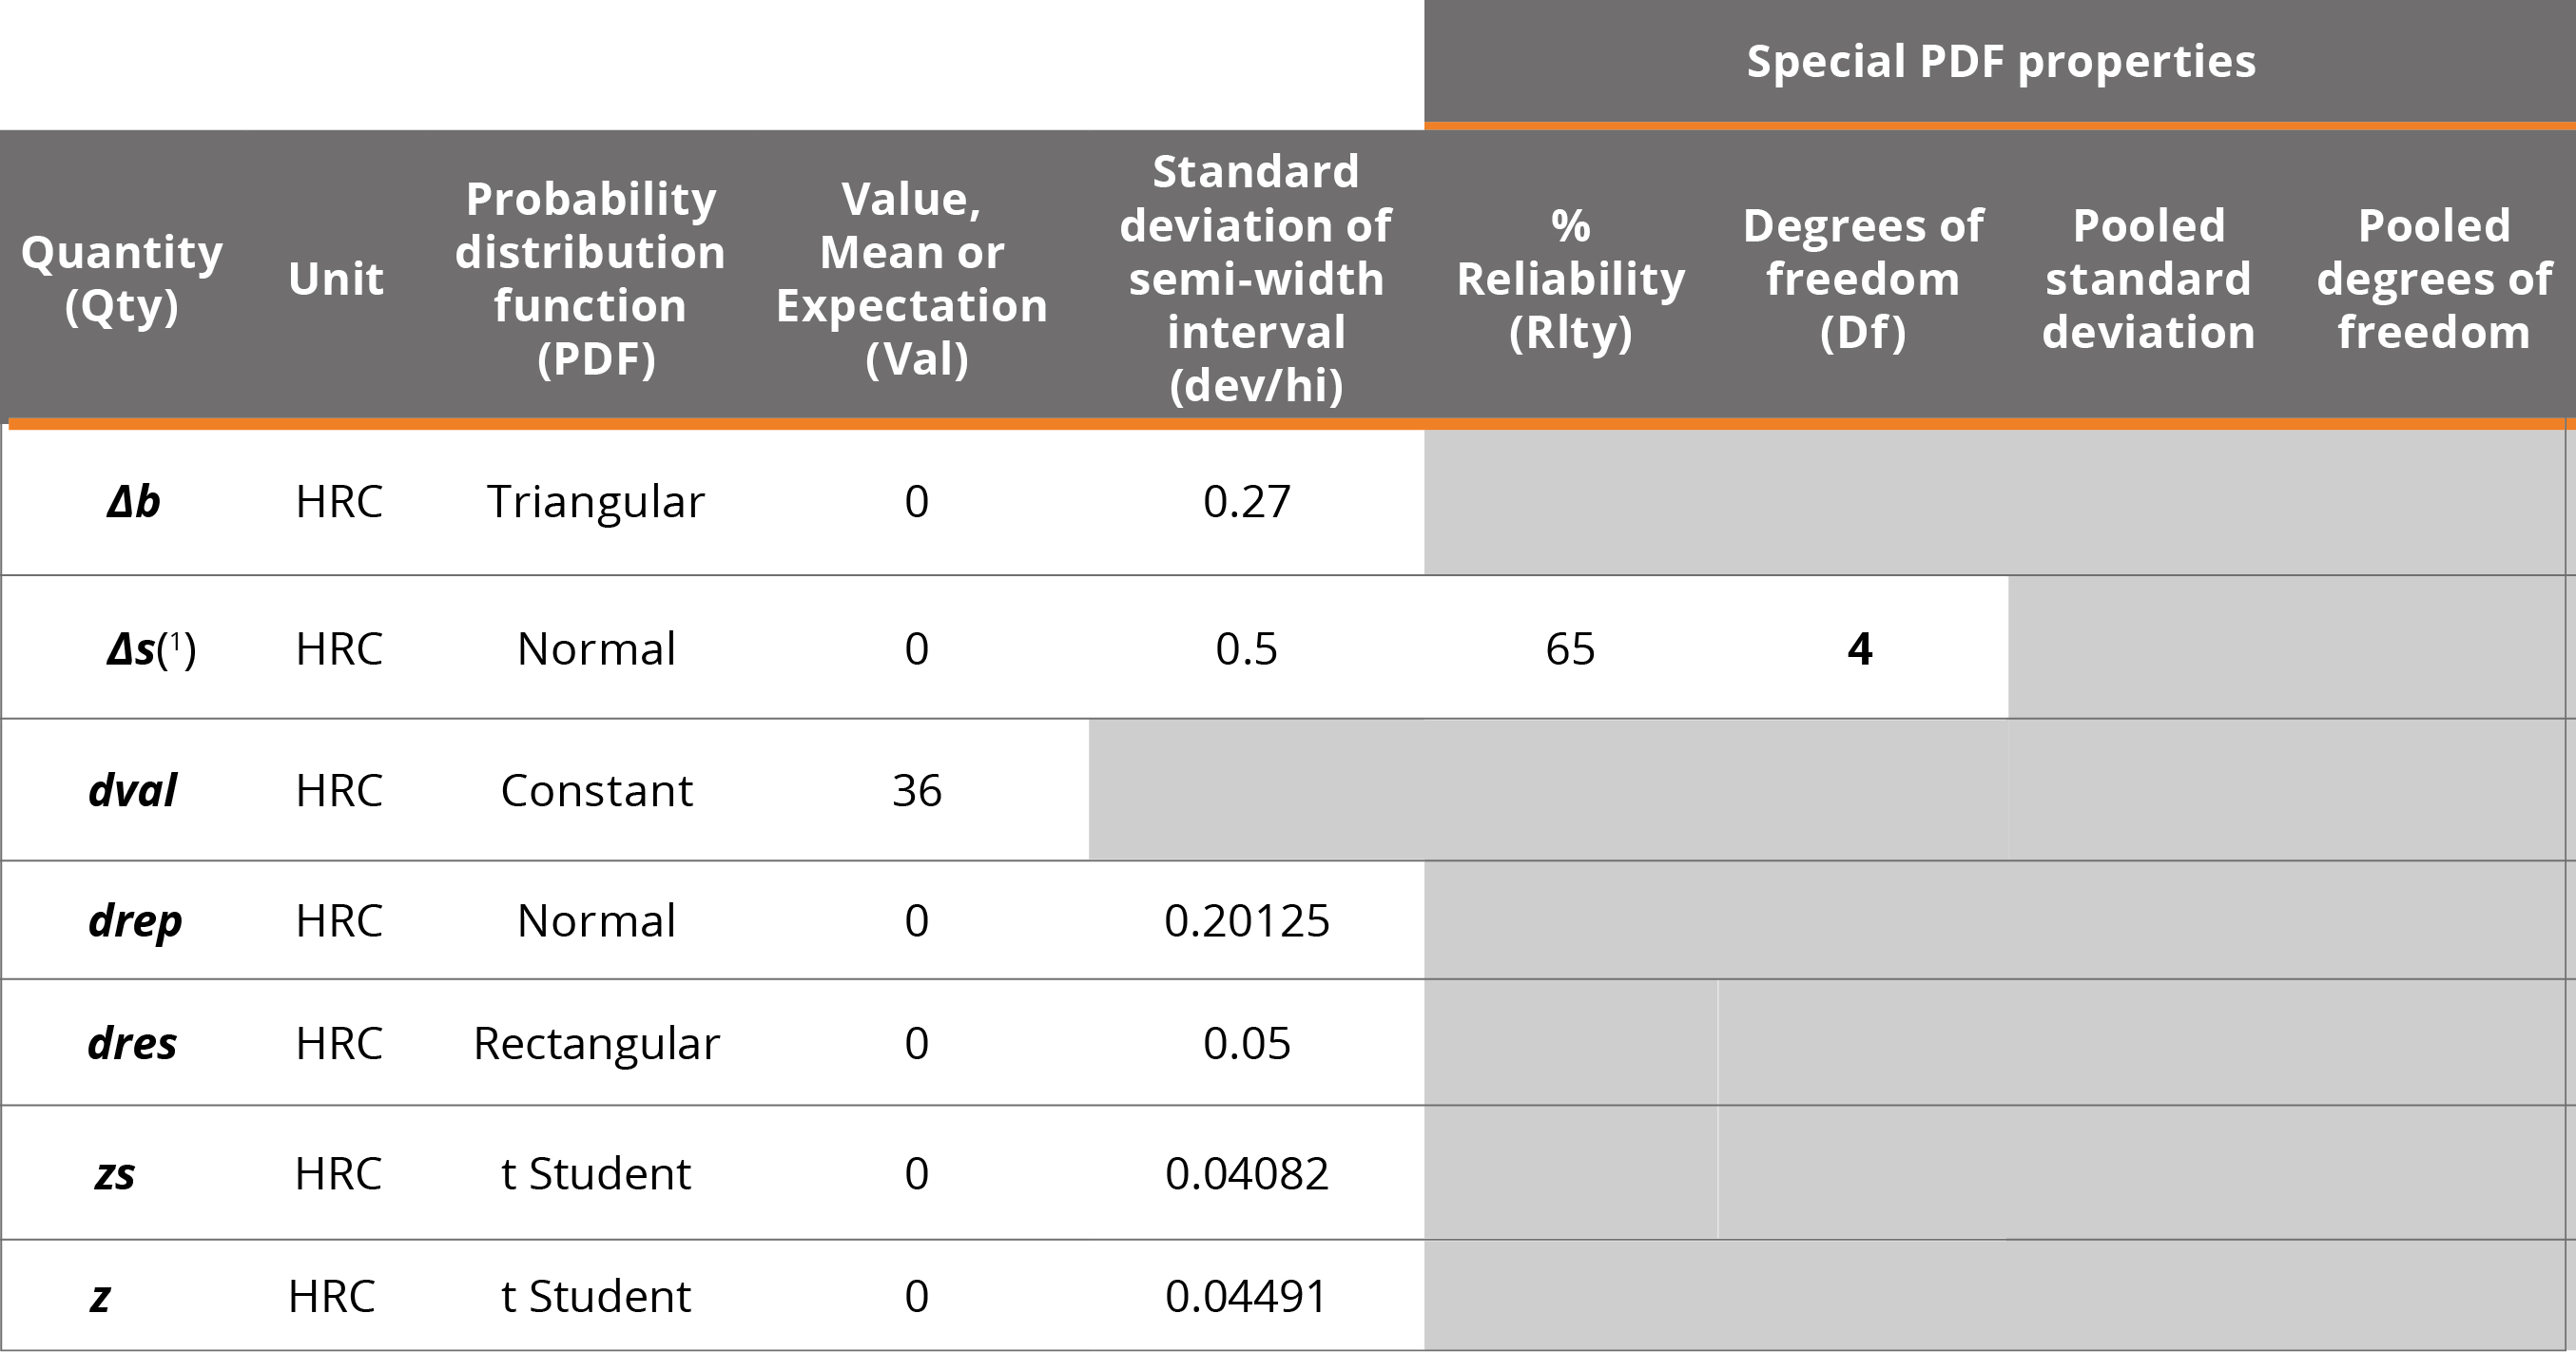Click the Unit column header
This screenshot has height=1352, width=2576.
click(x=336, y=279)
